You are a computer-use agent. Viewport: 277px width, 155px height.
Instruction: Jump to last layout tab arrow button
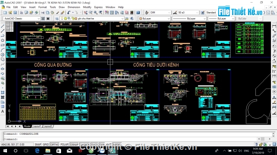pyautogui.click(x=20, y=126)
